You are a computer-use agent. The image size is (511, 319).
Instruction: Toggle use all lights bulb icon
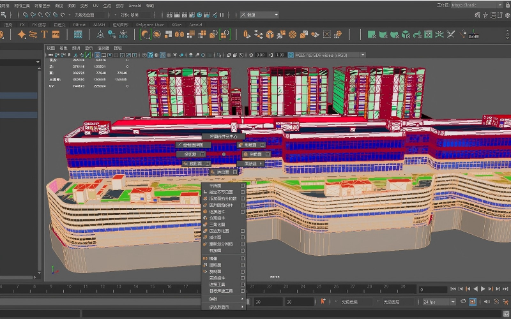pyautogui.click(x=175, y=55)
